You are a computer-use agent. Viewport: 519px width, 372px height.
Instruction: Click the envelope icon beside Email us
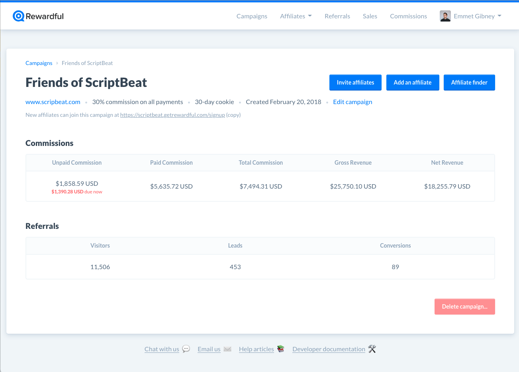227,349
